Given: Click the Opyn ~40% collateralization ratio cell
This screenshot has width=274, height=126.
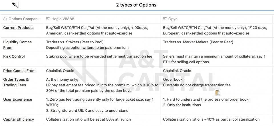Looking at the screenshot, I should [x=211, y=119].
